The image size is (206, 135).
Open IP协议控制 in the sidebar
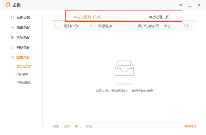pos(24,82)
